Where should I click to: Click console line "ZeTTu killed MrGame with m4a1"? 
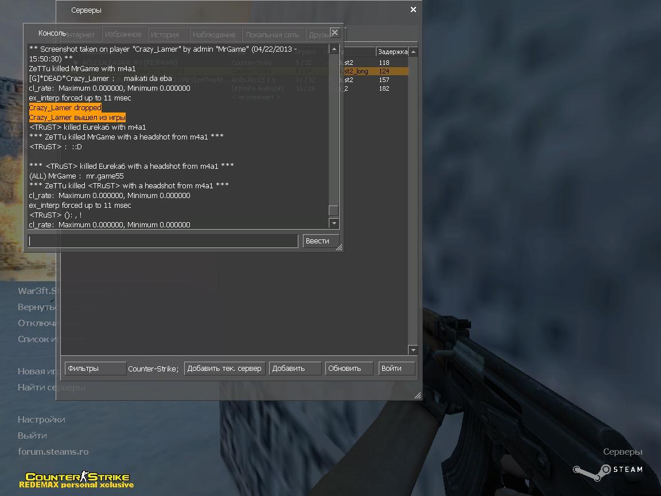pyautogui.click(x=82, y=68)
